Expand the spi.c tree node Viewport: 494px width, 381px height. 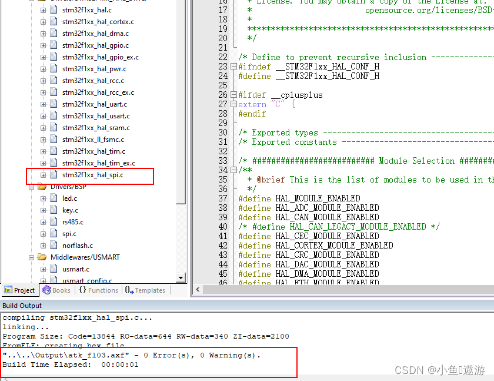pos(44,233)
